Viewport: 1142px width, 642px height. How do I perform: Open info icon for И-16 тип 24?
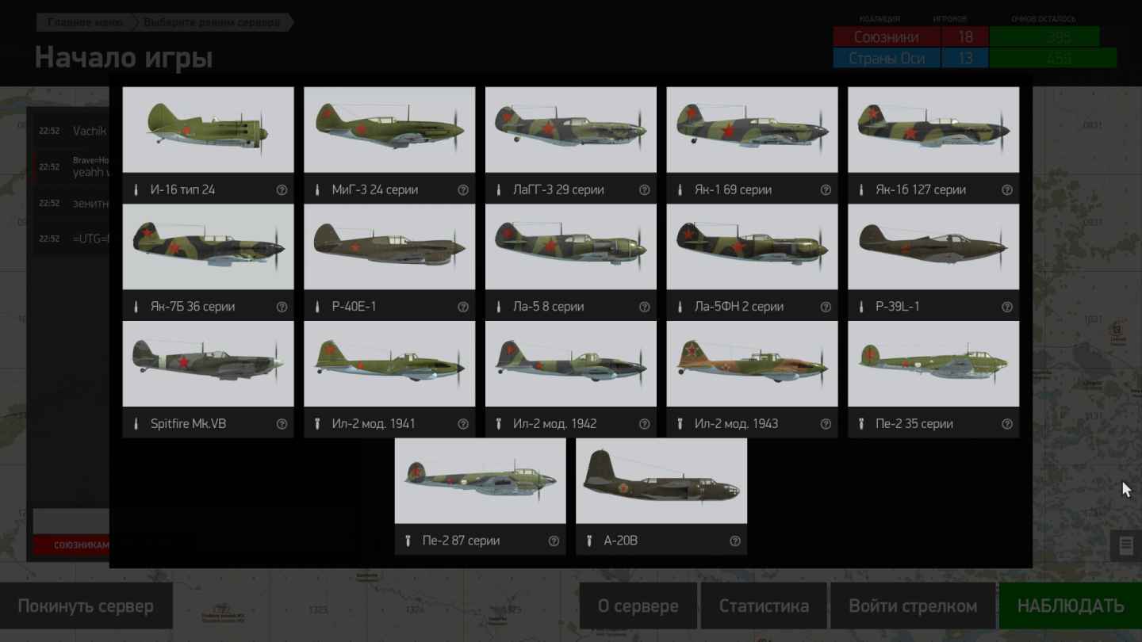282,190
